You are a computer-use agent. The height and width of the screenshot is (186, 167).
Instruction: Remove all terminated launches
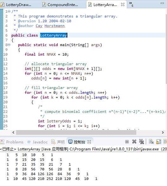pos(141,141)
